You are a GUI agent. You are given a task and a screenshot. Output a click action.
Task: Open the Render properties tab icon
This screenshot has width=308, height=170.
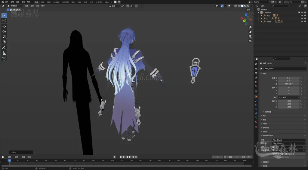(x=256, y=69)
